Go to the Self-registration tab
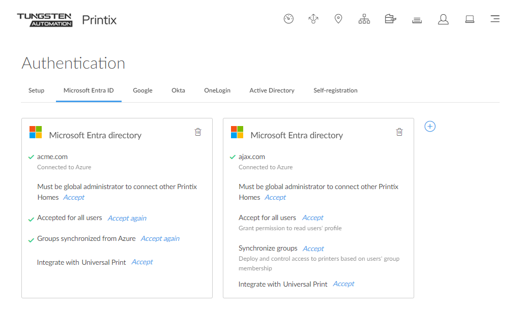Viewport: 521px width, 309px height. [x=335, y=90]
